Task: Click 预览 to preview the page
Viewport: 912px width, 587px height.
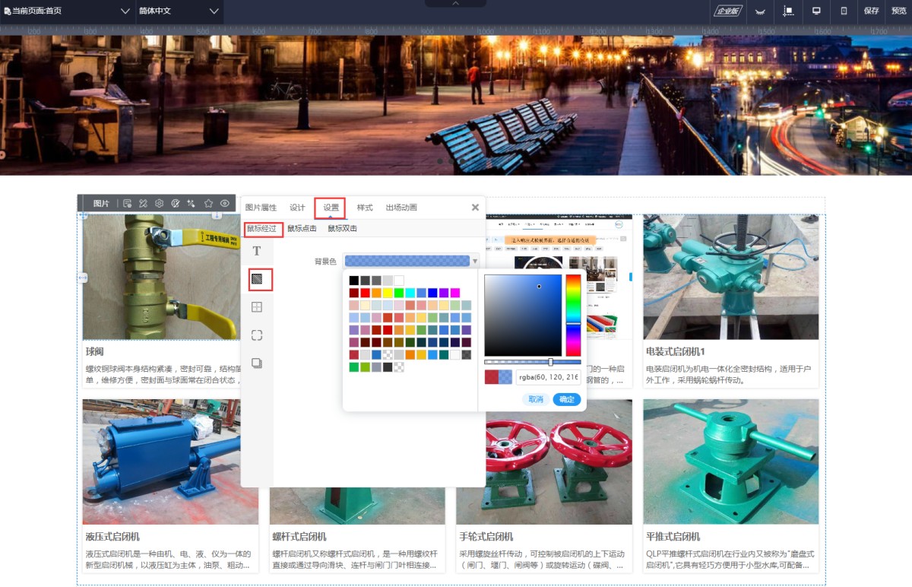Action: click(899, 11)
